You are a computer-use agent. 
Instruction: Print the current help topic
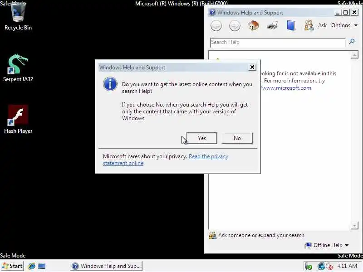(x=272, y=25)
